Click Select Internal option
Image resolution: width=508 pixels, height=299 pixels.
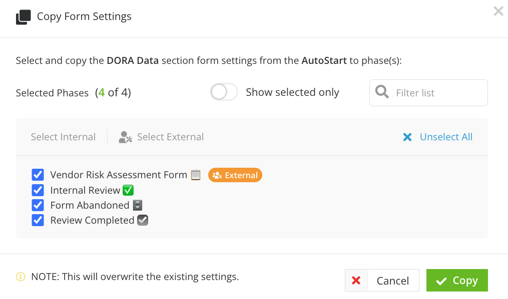63,137
